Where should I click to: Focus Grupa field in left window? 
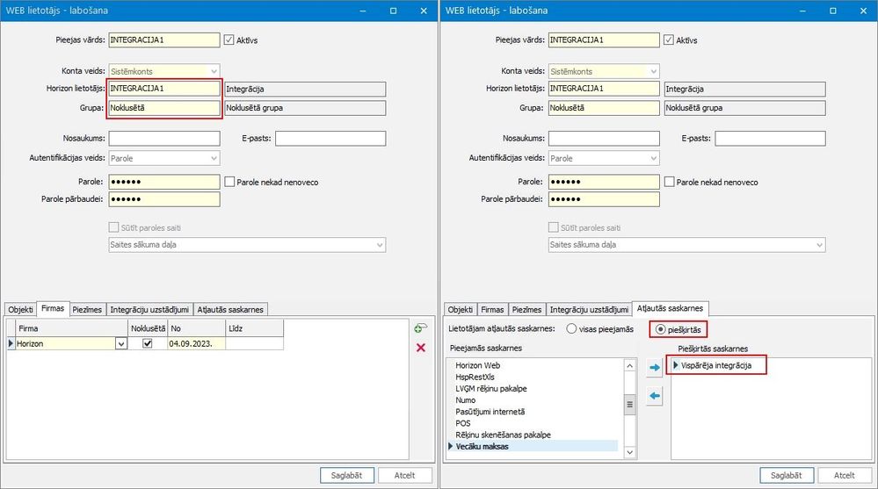[164, 108]
